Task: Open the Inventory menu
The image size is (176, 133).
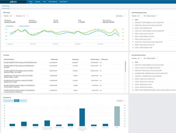Action: coord(37,2)
